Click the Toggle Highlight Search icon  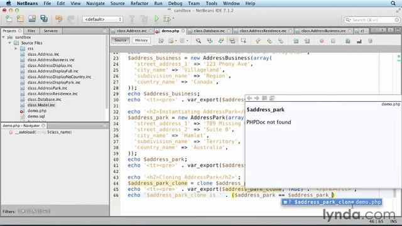(x=232, y=41)
